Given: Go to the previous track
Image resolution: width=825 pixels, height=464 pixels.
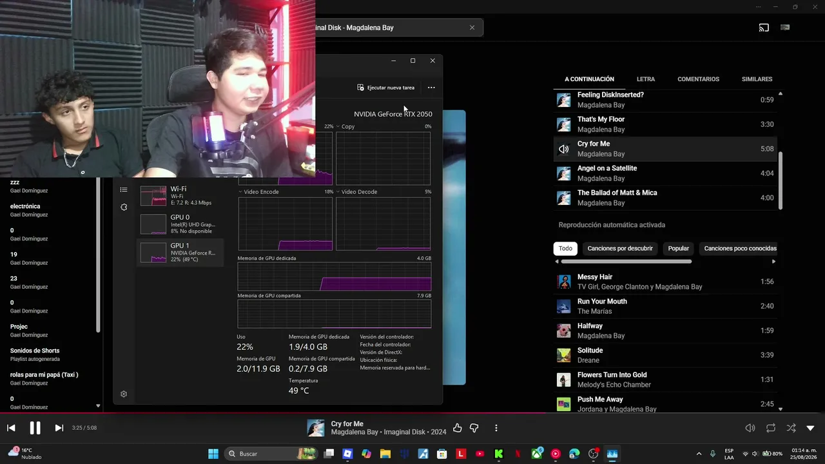Looking at the screenshot, I should click(x=11, y=428).
